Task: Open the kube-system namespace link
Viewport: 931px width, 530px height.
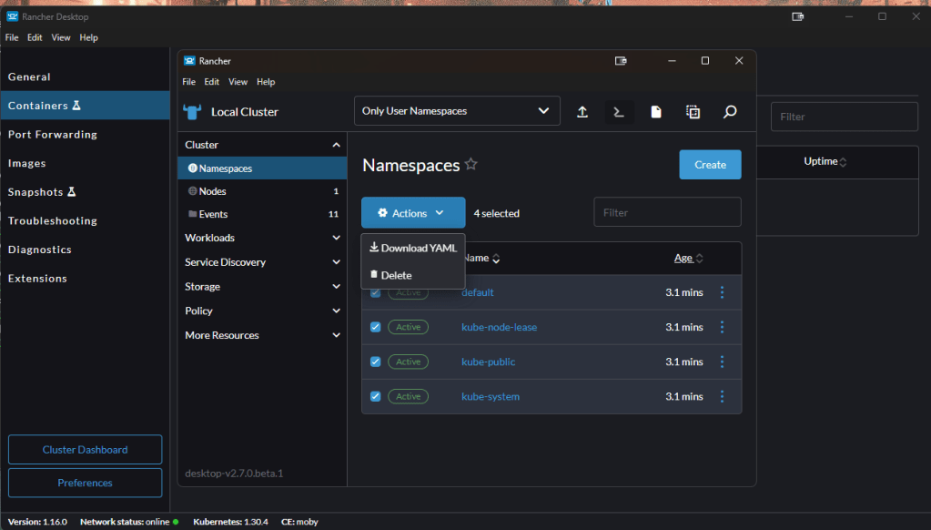Action: tap(491, 396)
